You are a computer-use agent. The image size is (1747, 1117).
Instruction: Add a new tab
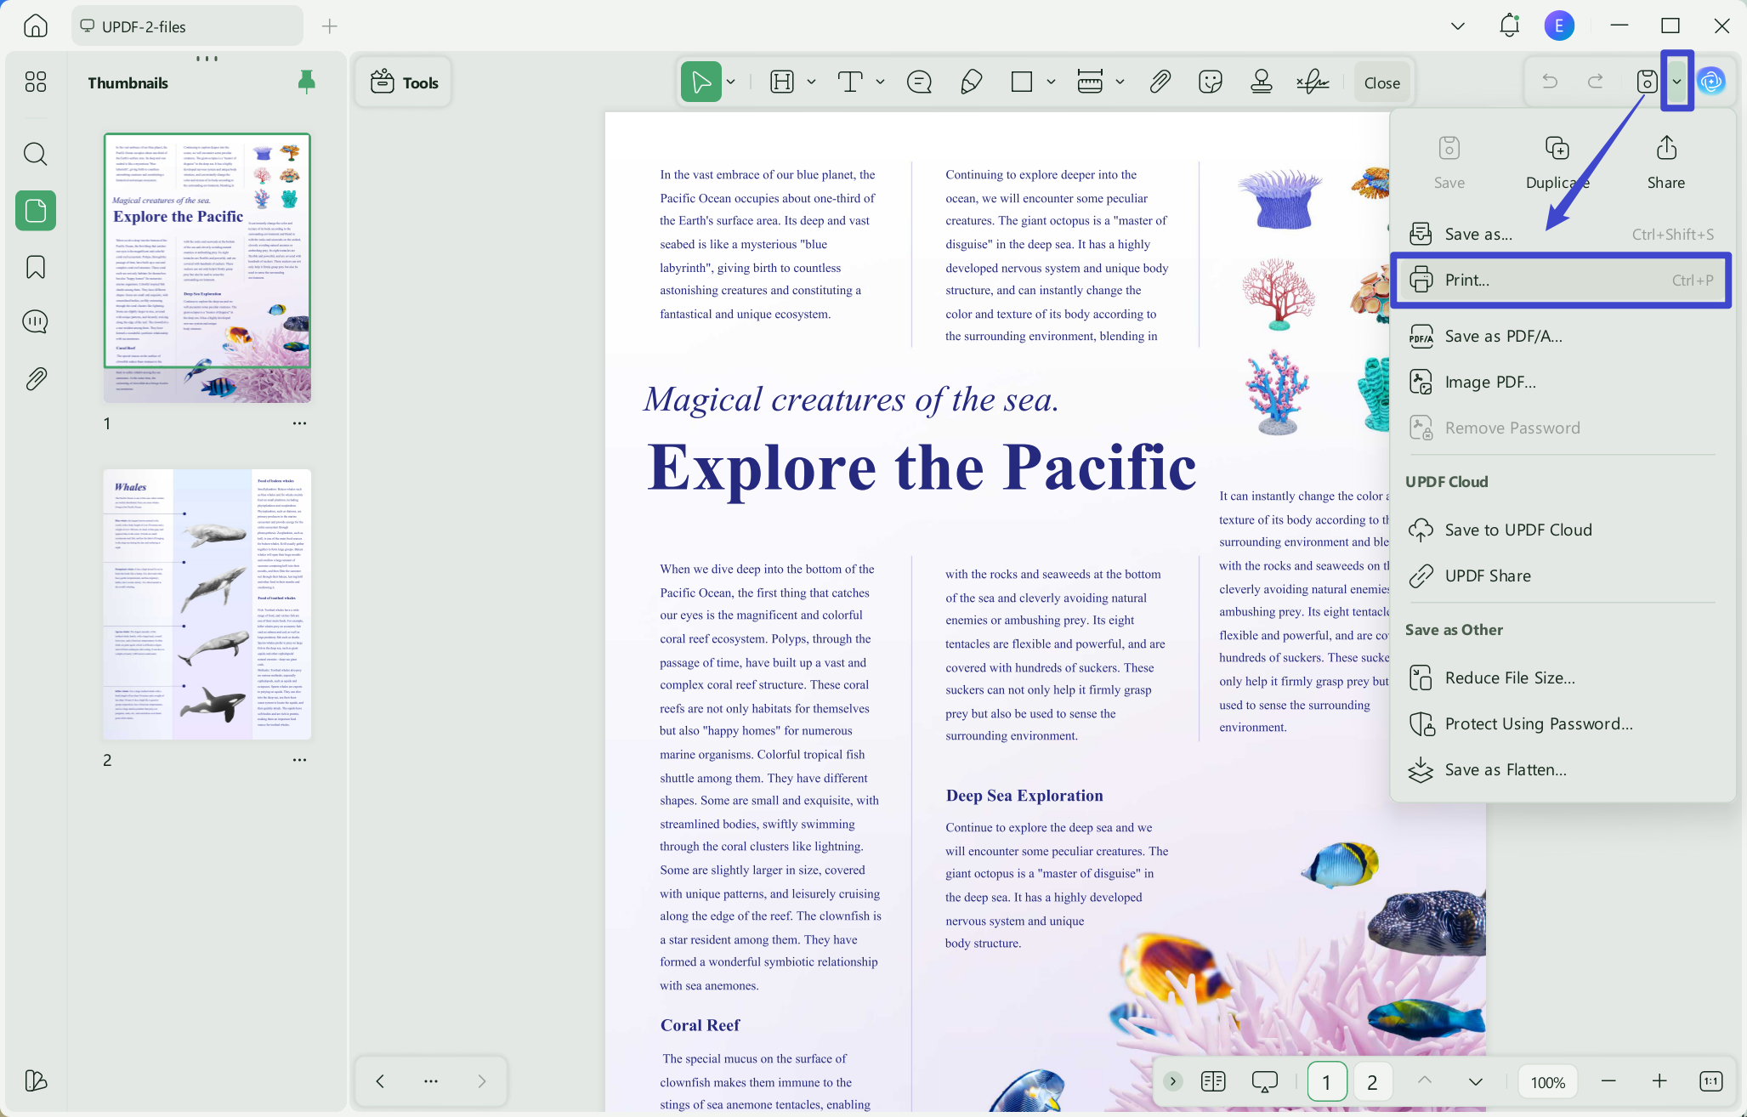330,26
